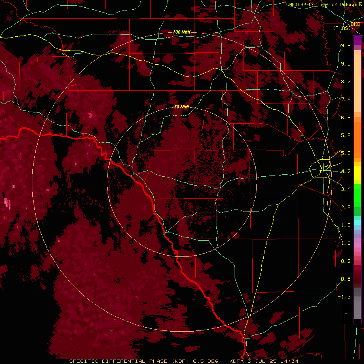The width and height of the screenshot is (364, 364).
Task: Click the 5.0 scale value
Action: click(x=346, y=153)
